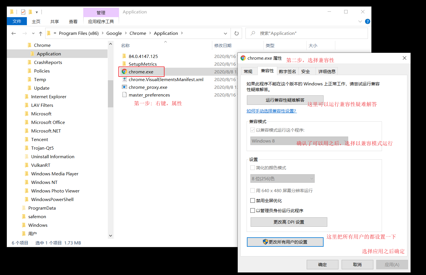Switch to 数字签名 tab in properties dialog
This screenshot has width=426, height=275.
(287, 71)
